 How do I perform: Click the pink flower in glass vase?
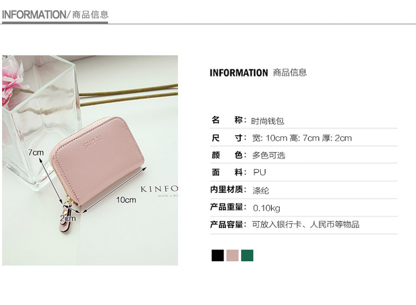point(13,79)
